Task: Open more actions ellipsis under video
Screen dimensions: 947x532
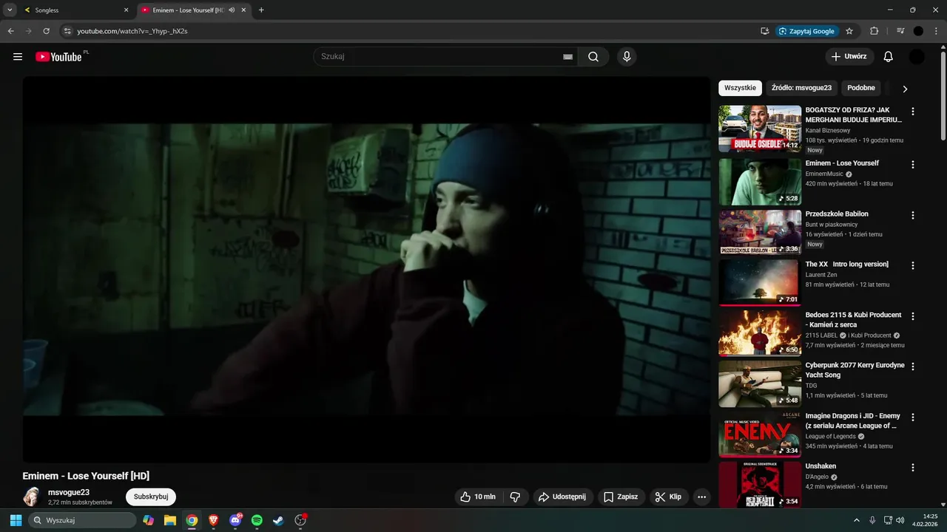Action: [702, 497]
